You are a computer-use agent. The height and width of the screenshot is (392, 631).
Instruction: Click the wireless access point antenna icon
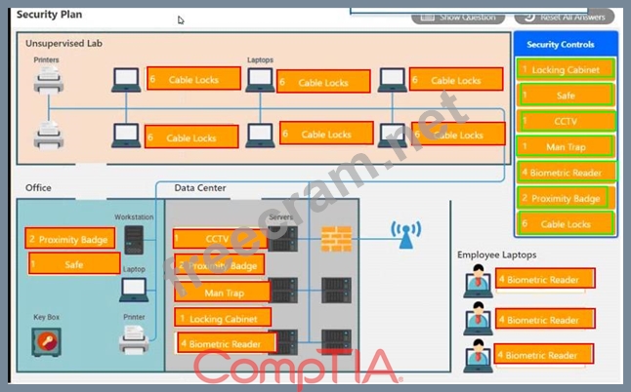(x=406, y=234)
